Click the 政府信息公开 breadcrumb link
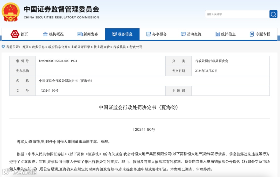This screenshot has width=280, height=177. [58, 47]
